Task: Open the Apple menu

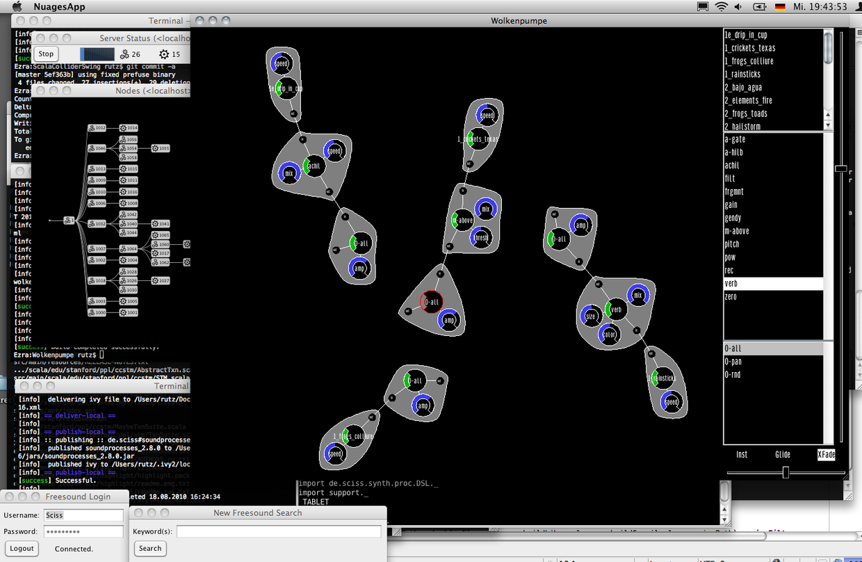Action: [17, 7]
